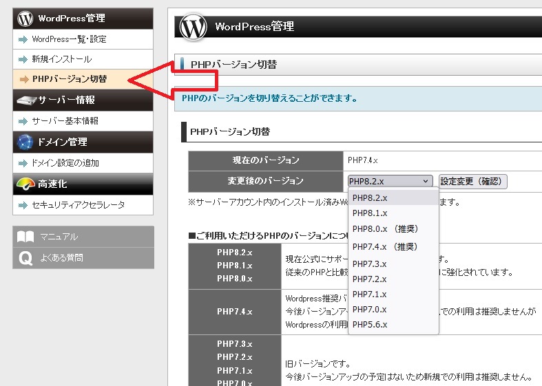Image resolution: width=542 pixels, height=386 pixels.
Task: Select PHPバージョン切替 sidebar item
Action: click(83, 79)
